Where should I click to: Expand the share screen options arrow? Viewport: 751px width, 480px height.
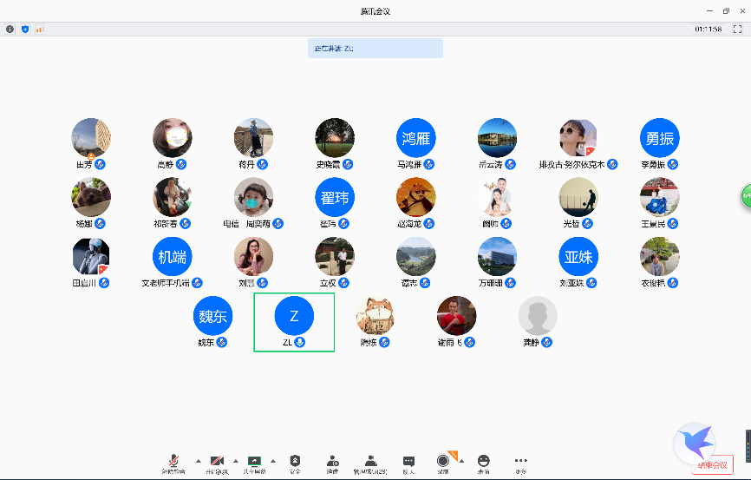click(273, 461)
